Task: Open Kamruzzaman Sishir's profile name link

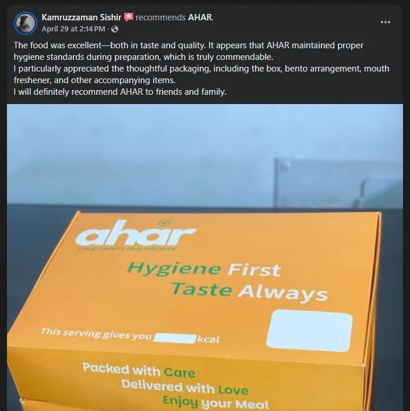Action: [x=82, y=17]
